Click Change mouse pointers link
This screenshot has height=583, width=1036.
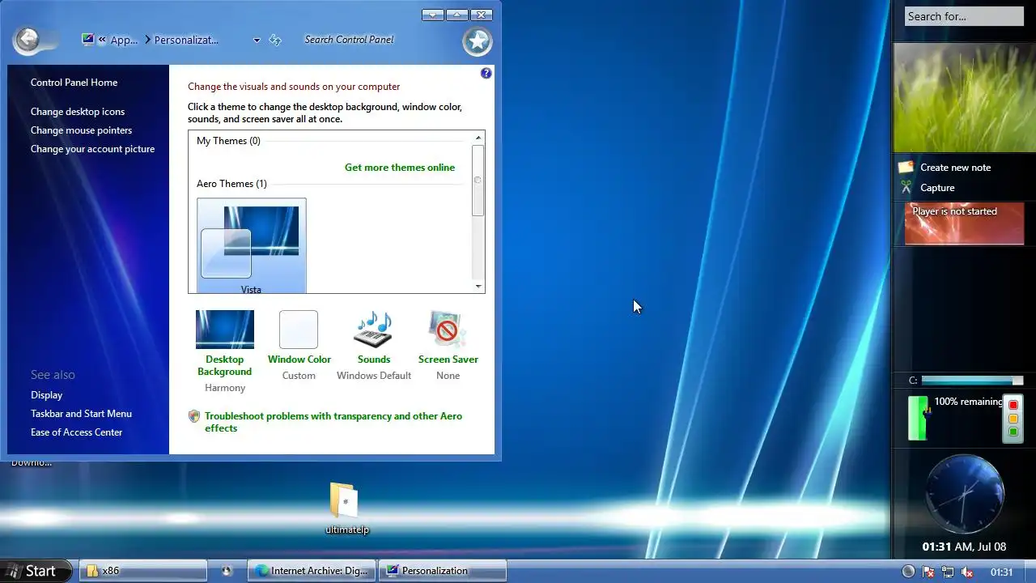(81, 130)
